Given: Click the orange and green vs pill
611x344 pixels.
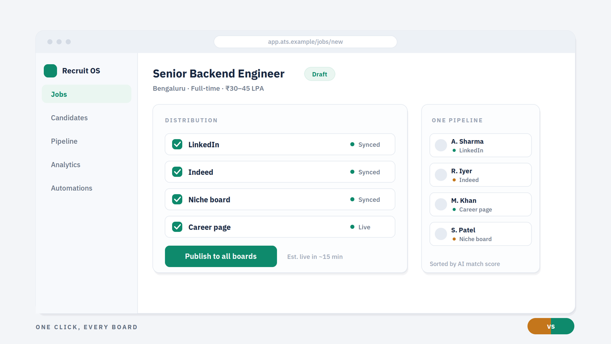Looking at the screenshot, I should coord(551,326).
